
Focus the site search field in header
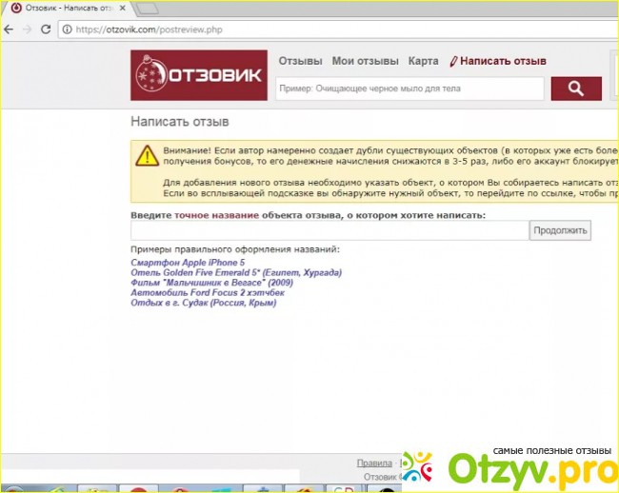(x=409, y=89)
